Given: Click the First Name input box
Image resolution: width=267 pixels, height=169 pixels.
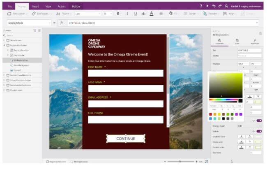Looking at the screenshot, I should (x=126, y=73).
